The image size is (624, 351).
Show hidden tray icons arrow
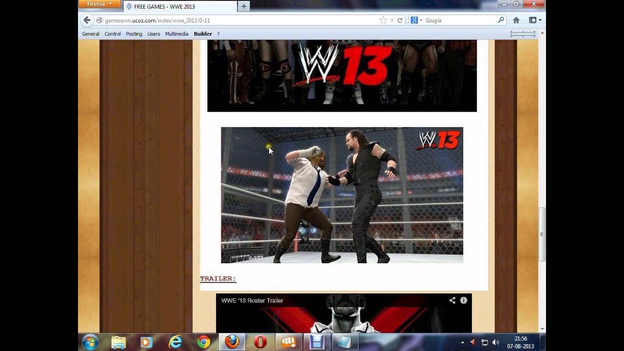click(x=462, y=342)
